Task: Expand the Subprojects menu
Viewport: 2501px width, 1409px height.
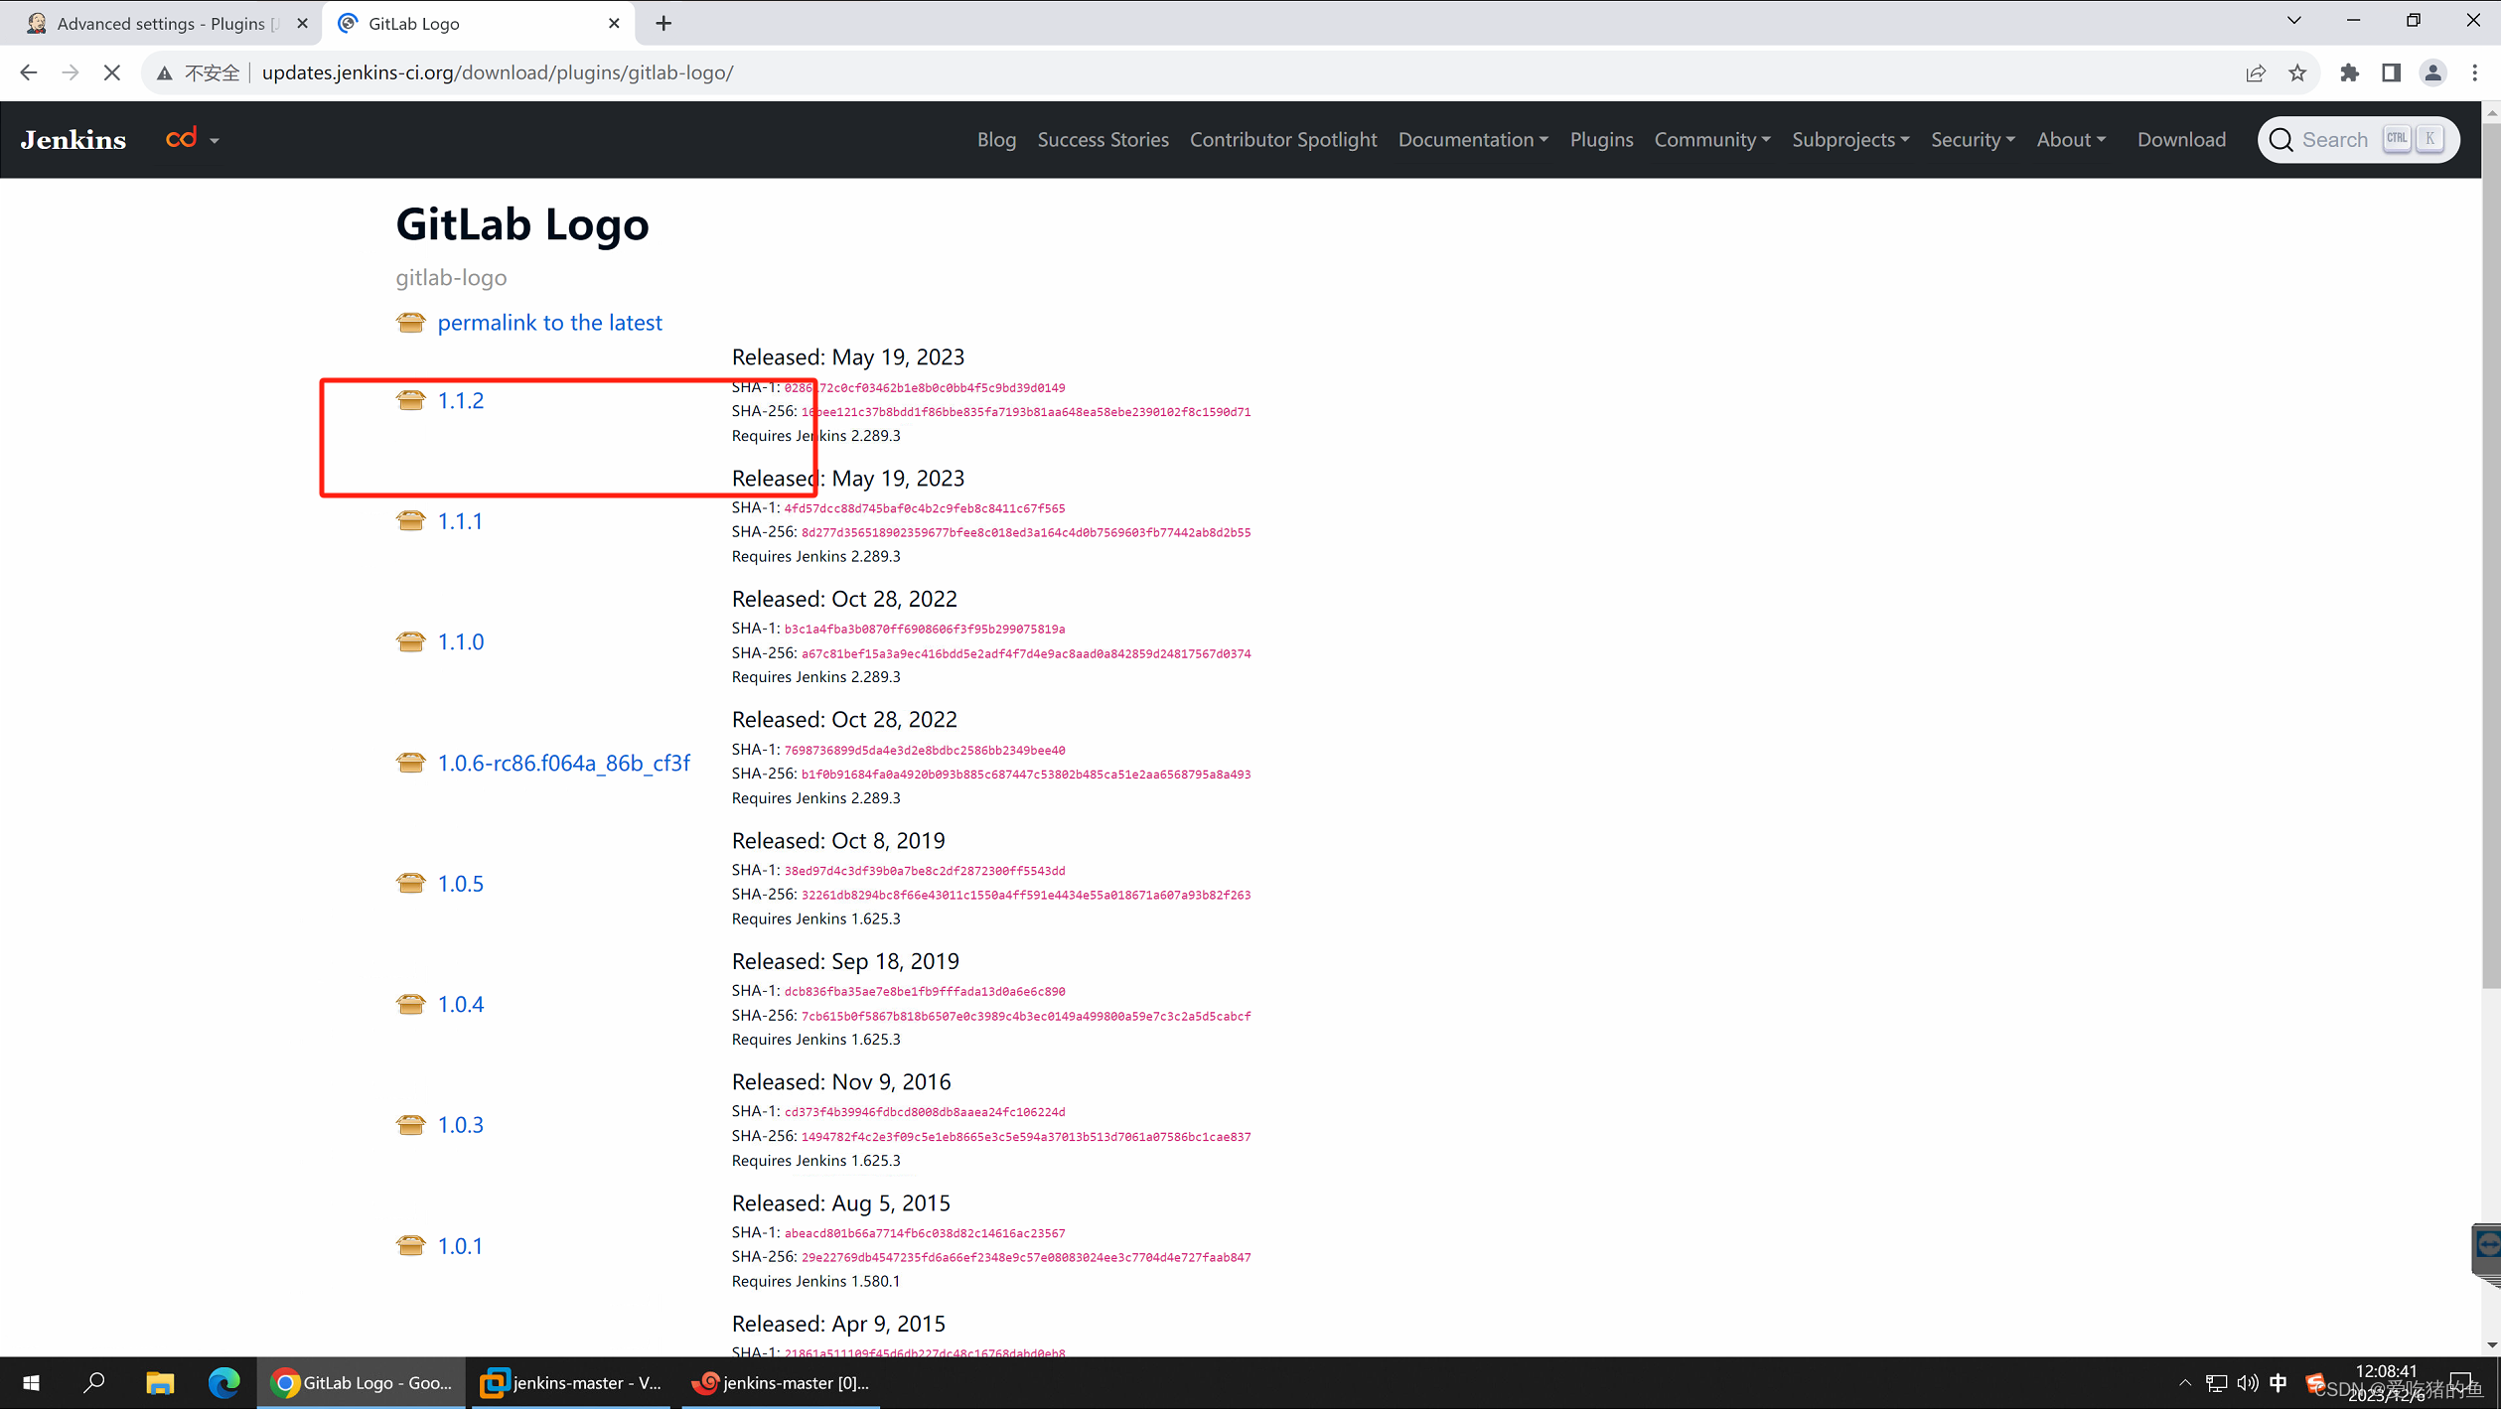Action: coord(1850,140)
